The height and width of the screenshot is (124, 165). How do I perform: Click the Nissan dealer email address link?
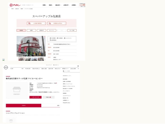pos(43,88)
